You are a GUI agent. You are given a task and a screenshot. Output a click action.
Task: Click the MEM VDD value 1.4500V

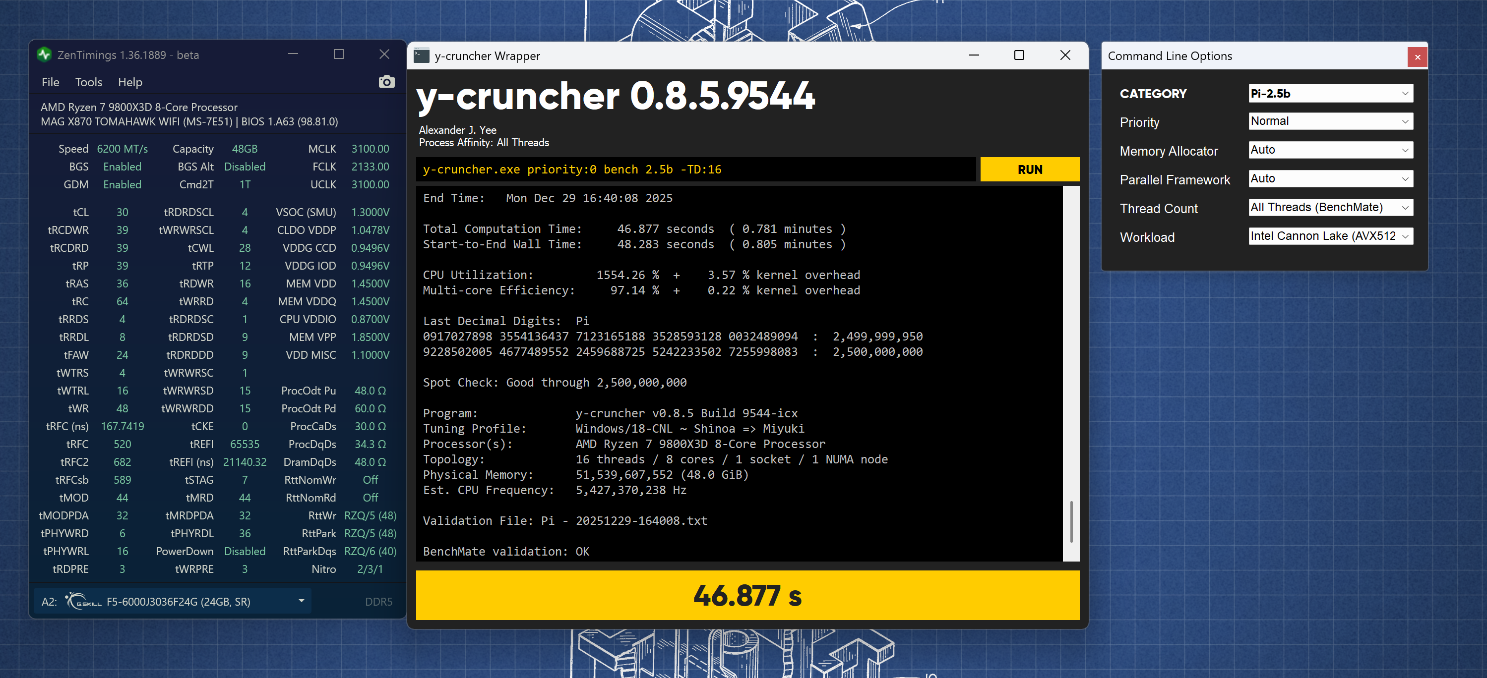tap(371, 284)
